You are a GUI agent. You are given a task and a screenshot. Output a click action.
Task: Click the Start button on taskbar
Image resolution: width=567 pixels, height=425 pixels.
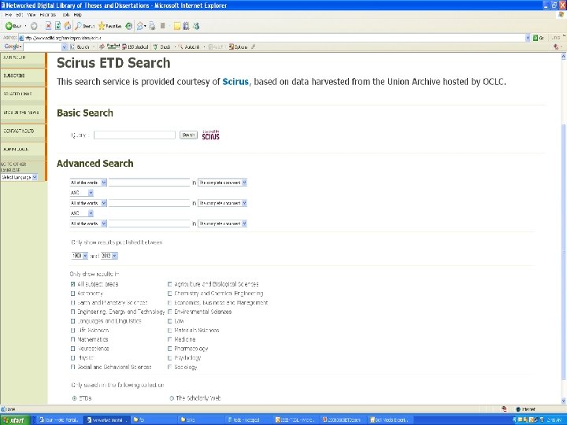[13, 420]
